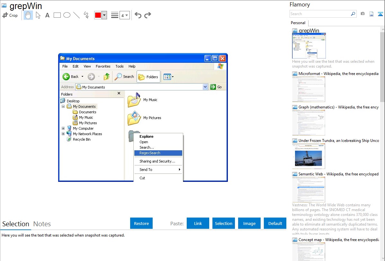Click the Up folder icon

tap(106, 77)
